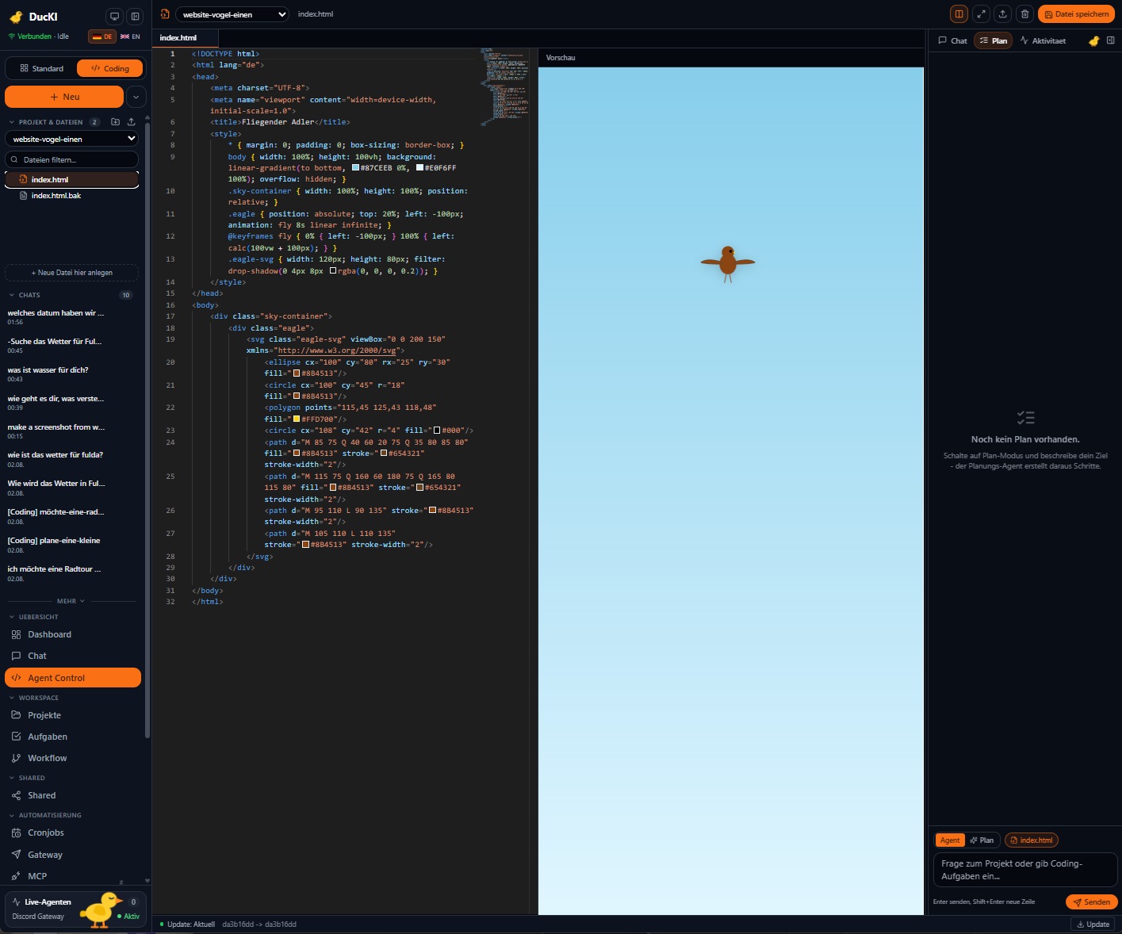
Task: Click Neue Datei hier anlegen
Action: [x=71, y=273]
